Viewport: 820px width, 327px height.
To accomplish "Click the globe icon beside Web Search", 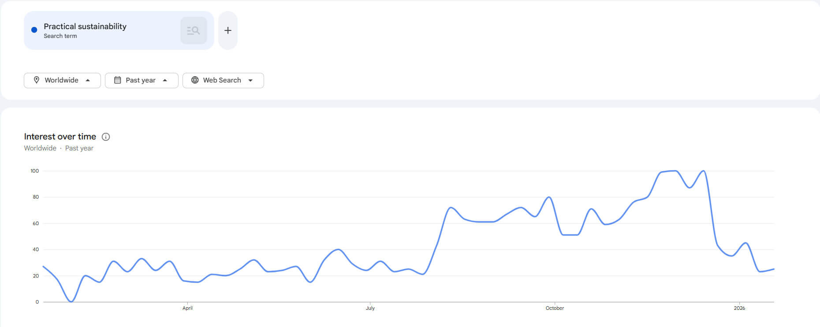I will tap(195, 80).
